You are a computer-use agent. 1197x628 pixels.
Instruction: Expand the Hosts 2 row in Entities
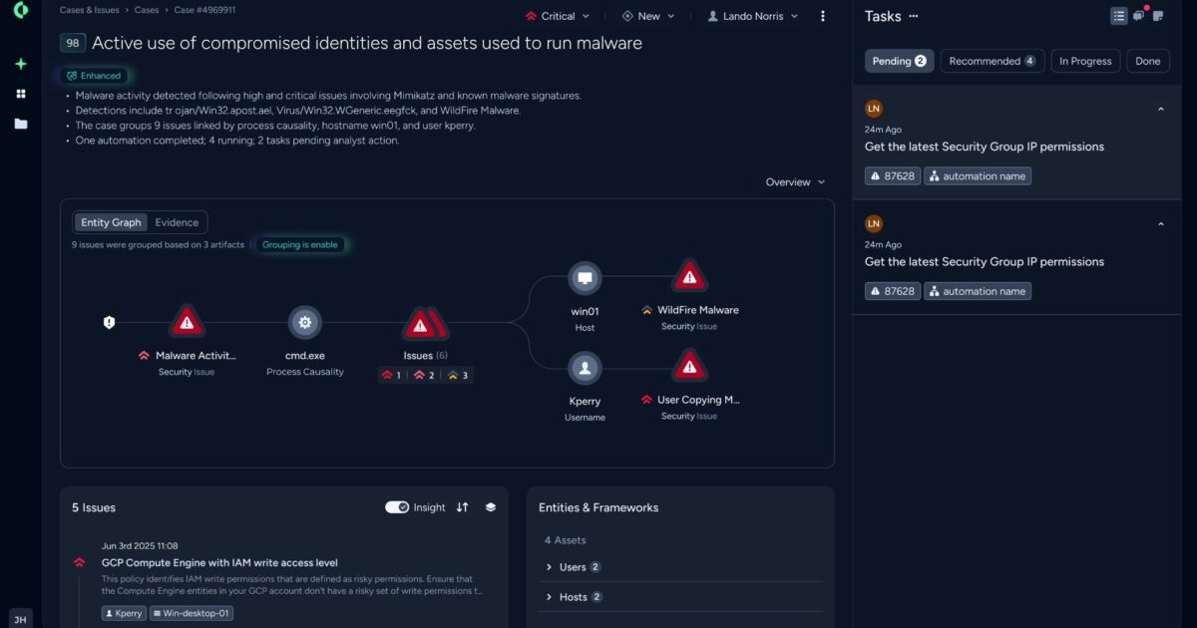(574, 596)
